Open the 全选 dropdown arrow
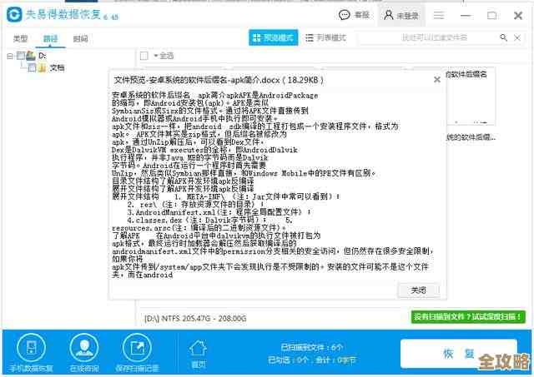Viewport: 534px width, 377px height. [156, 56]
